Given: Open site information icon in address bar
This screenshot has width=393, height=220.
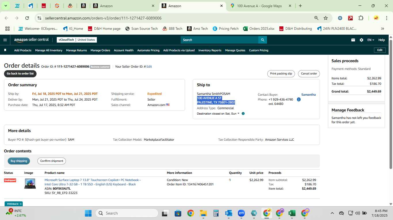Looking at the screenshot, I should click(39, 18).
